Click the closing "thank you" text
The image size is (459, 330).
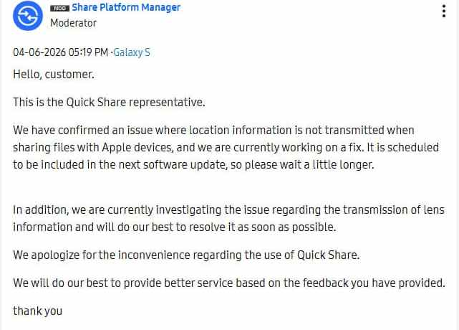point(37,311)
